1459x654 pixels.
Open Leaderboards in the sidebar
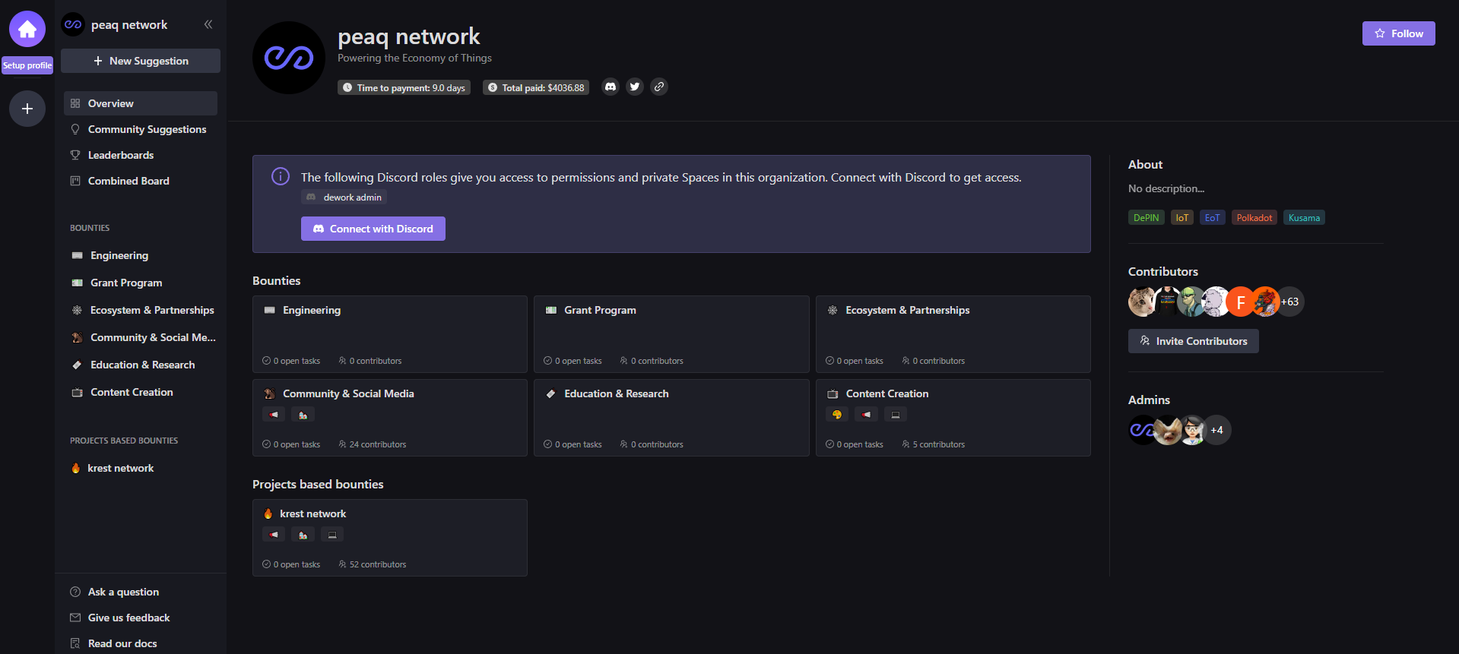click(x=120, y=155)
